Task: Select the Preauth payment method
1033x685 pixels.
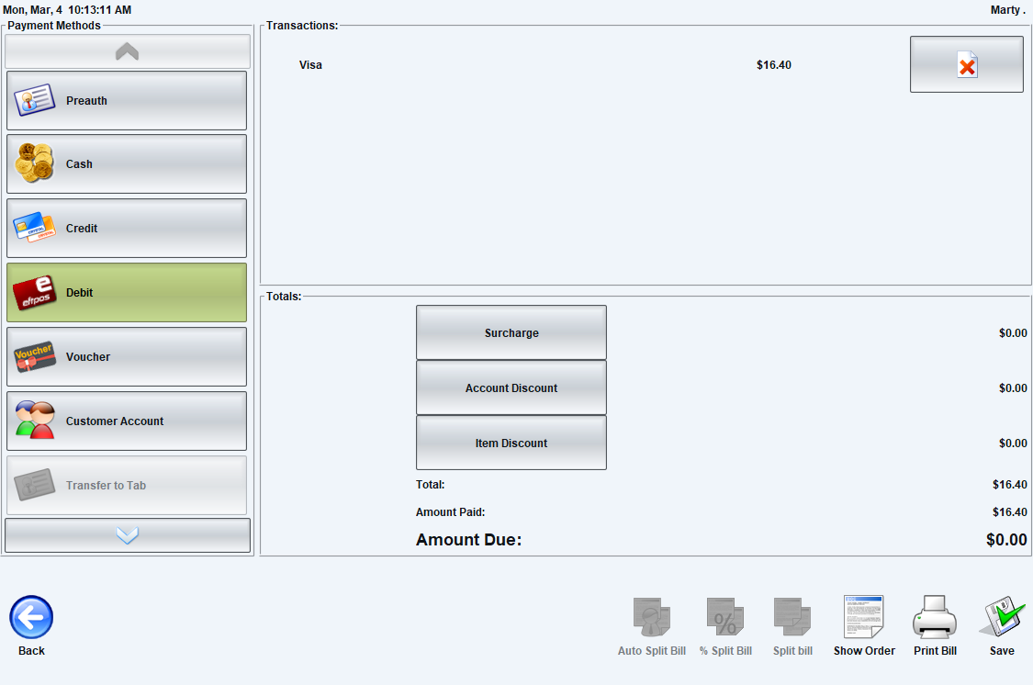Action: click(x=127, y=100)
